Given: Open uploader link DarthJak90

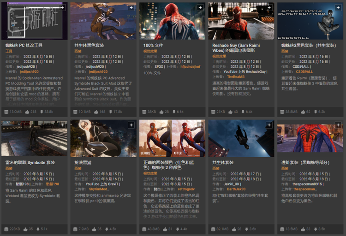Looking at the screenshot, I should [x=236, y=189].
